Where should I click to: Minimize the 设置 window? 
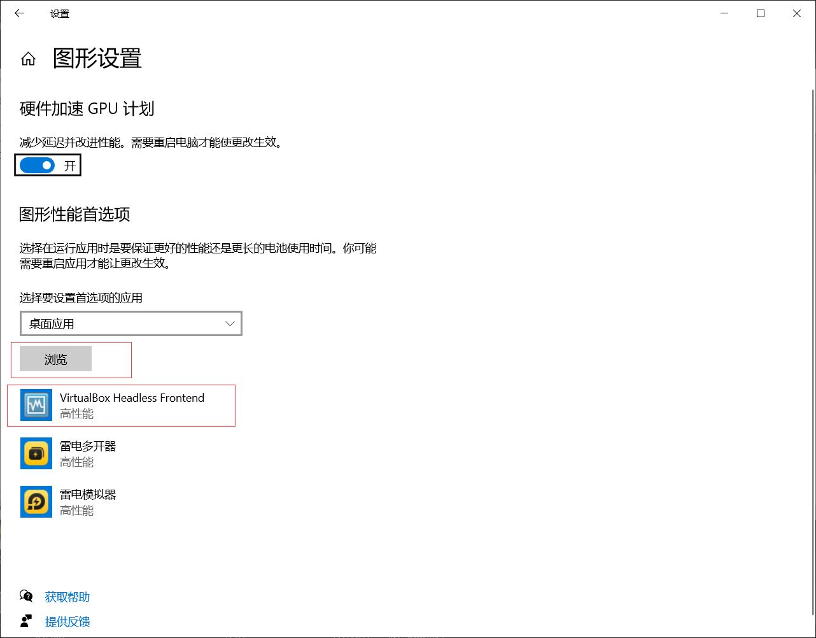[x=724, y=13]
